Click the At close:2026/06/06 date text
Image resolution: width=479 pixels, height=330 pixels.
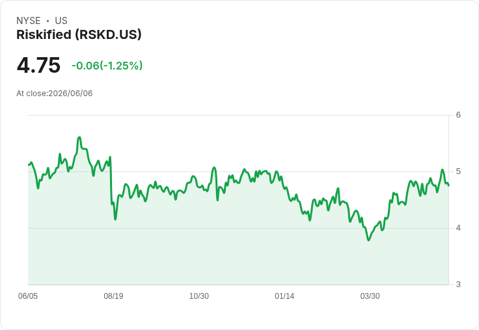[55, 94]
